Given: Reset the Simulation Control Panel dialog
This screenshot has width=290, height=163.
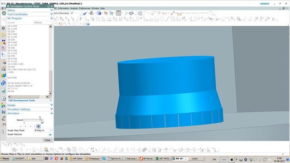Looking at the screenshot, I should [48, 6].
